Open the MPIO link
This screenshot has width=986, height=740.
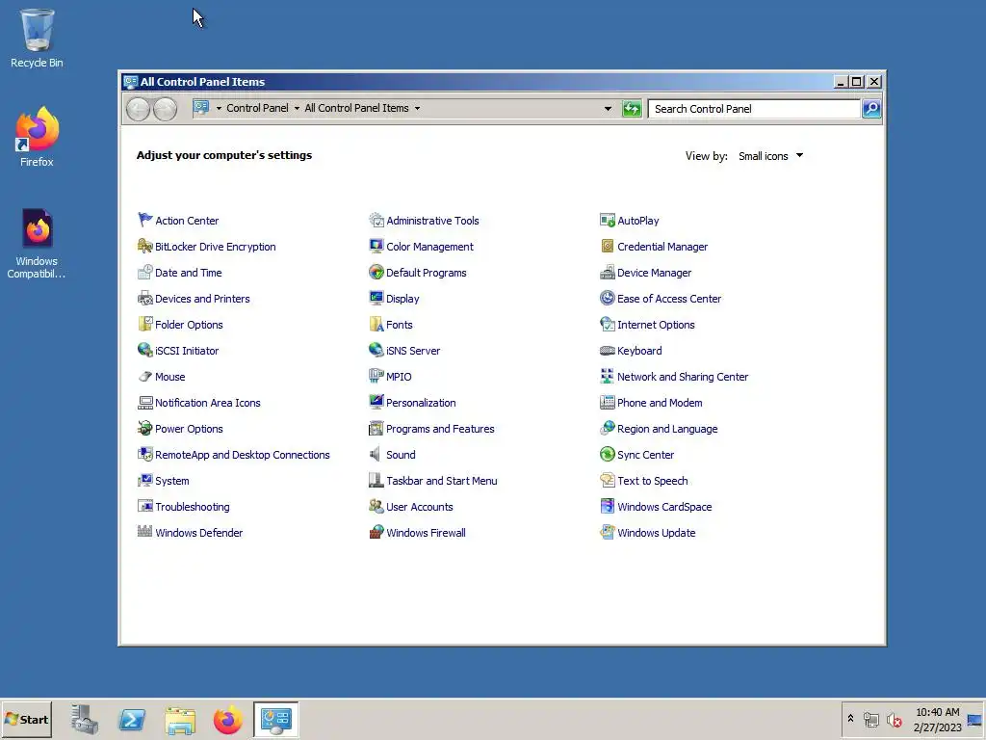pos(399,377)
